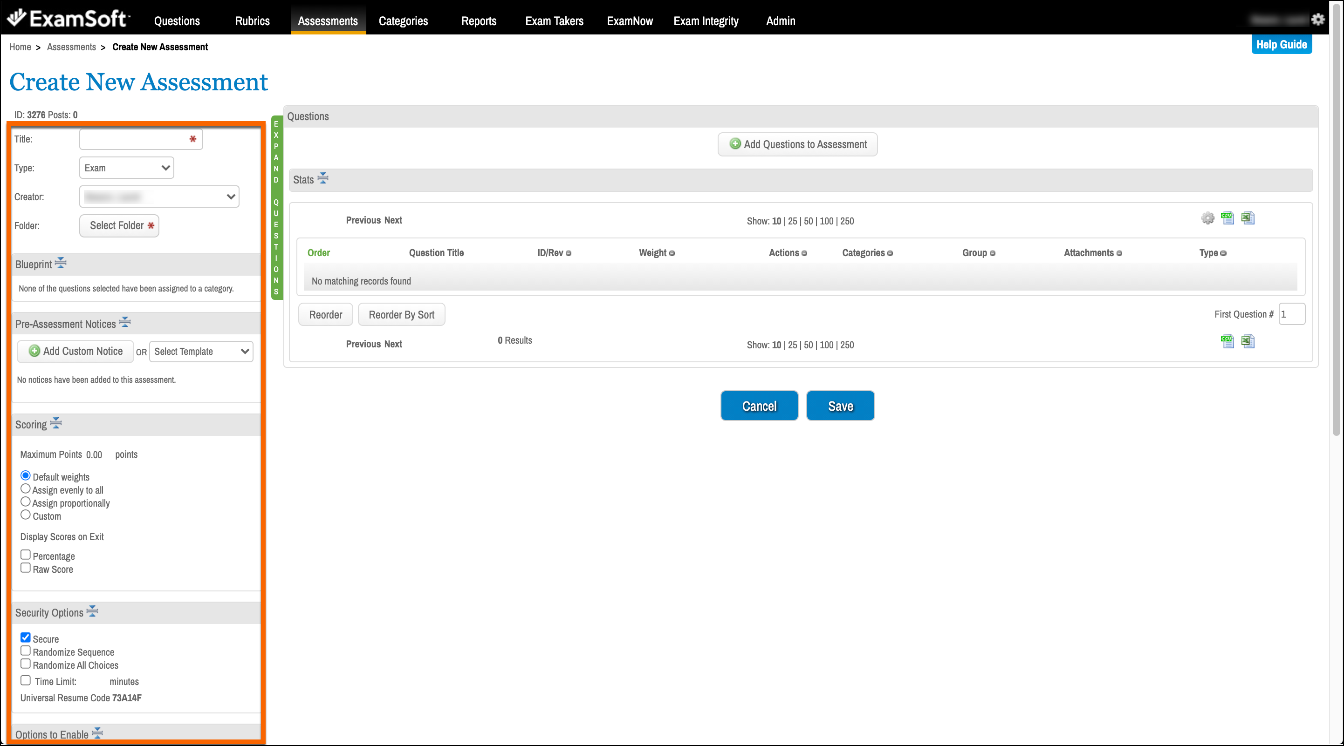Enable Randomize All Choices checkbox

click(x=26, y=664)
